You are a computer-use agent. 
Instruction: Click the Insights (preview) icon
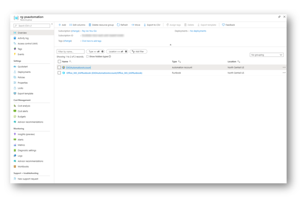pyautogui.click(x=15, y=134)
